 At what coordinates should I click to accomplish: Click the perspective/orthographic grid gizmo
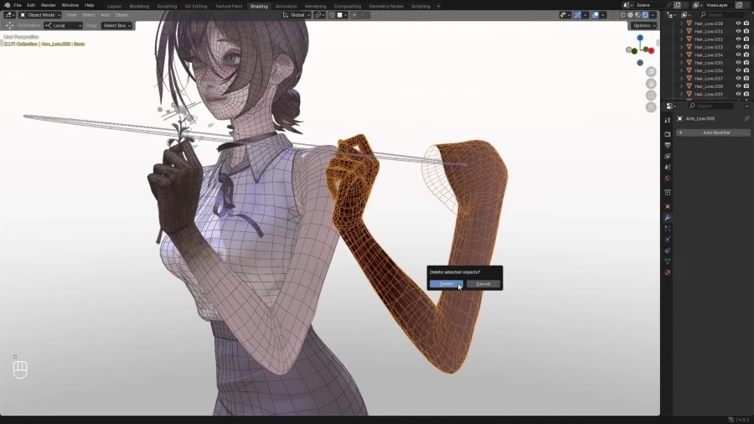(651, 107)
